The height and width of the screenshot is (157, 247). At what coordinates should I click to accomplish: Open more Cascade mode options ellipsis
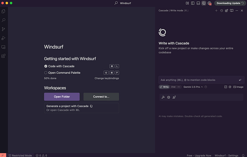[x=179, y=87]
